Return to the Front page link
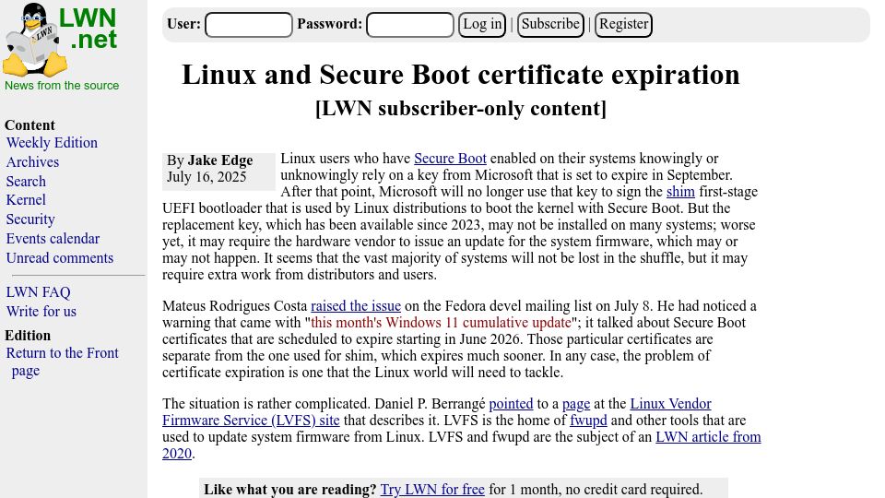The width and height of the screenshot is (885, 498). pyautogui.click(x=62, y=362)
